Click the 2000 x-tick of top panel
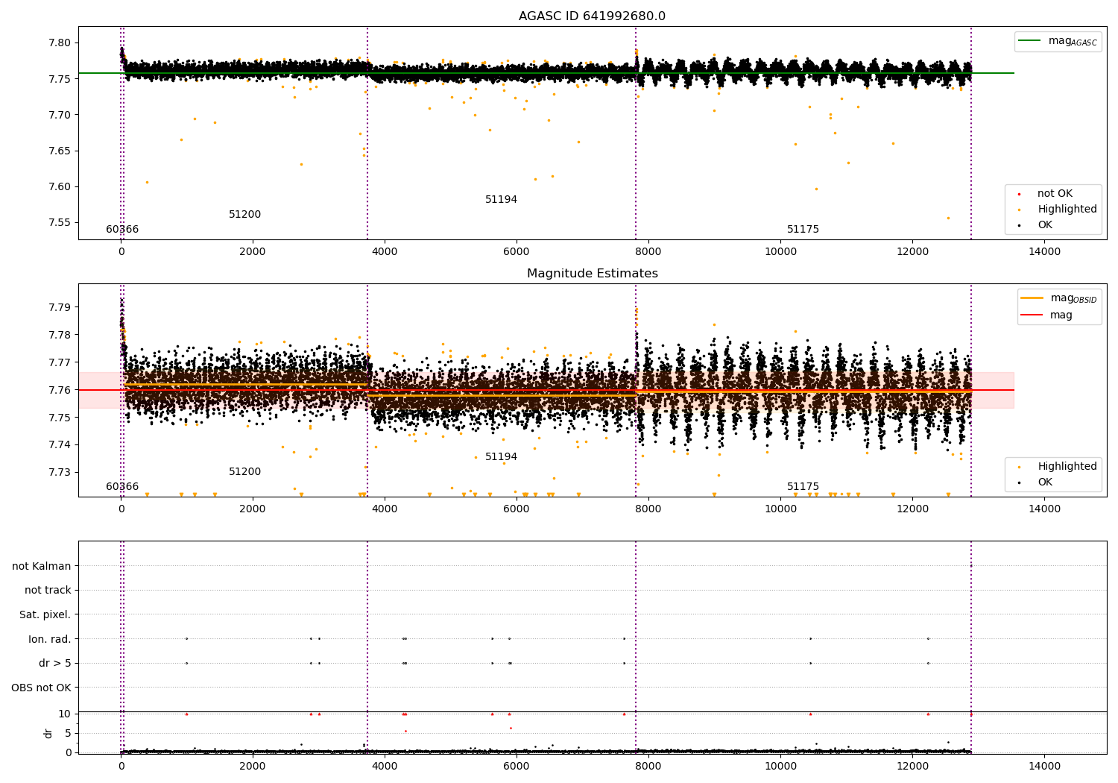The height and width of the screenshot is (783, 1118). (x=253, y=252)
